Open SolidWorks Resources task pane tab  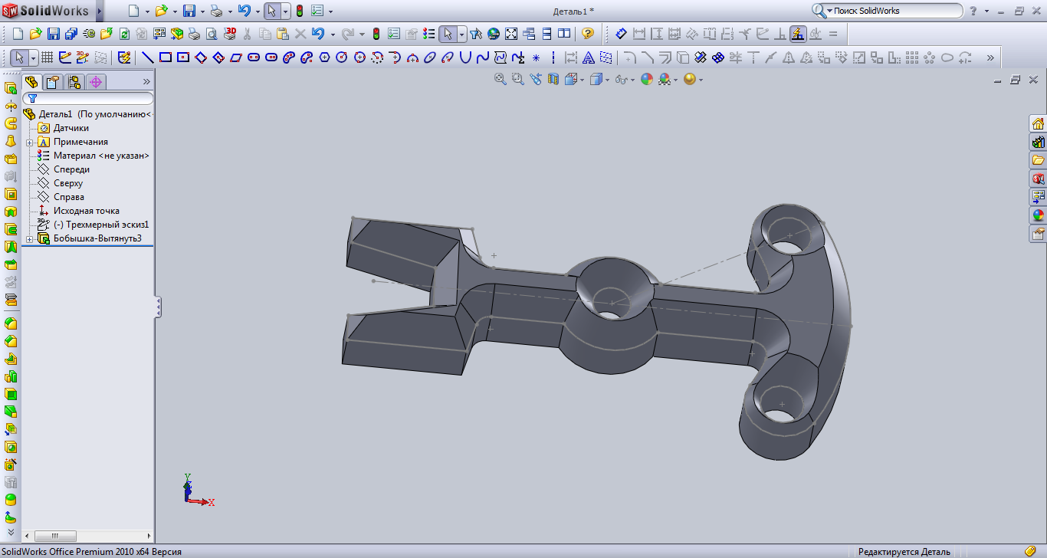click(1039, 123)
